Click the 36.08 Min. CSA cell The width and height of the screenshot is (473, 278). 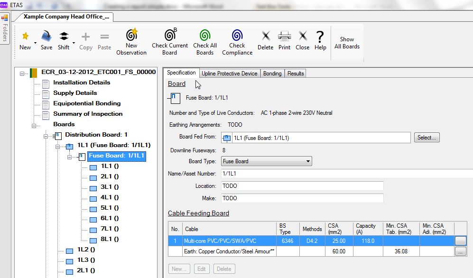pos(401,251)
